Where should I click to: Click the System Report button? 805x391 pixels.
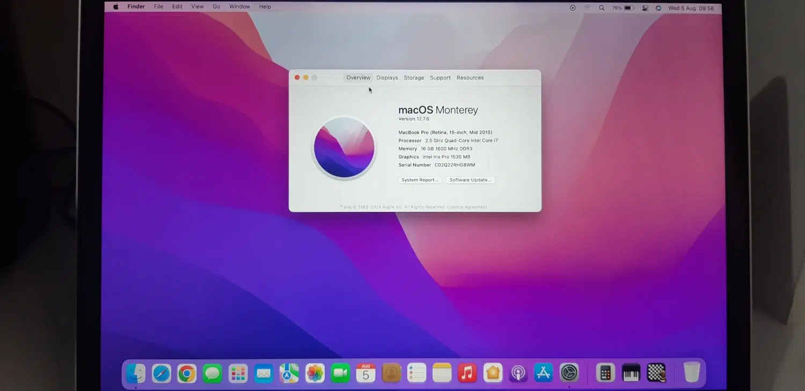[x=420, y=180]
